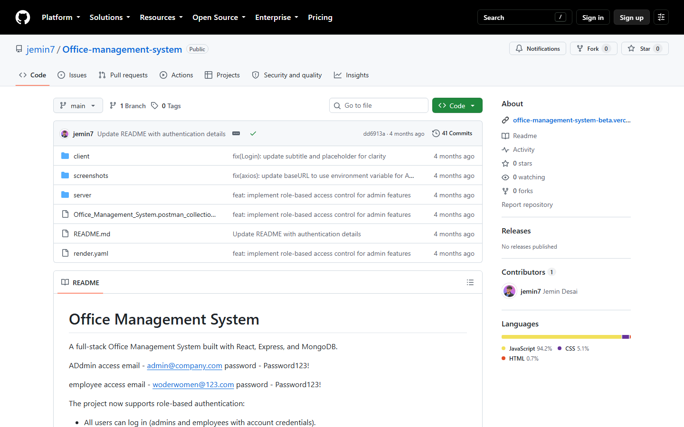The height and width of the screenshot is (427, 684).
Task: Open the woderwomen@123.com email link
Action: pyautogui.click(x=193, y=384)
